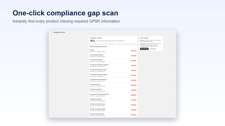Select The Inventory Not Tracked Snowboard
The image size is (225, 126).
pos(113,95)
